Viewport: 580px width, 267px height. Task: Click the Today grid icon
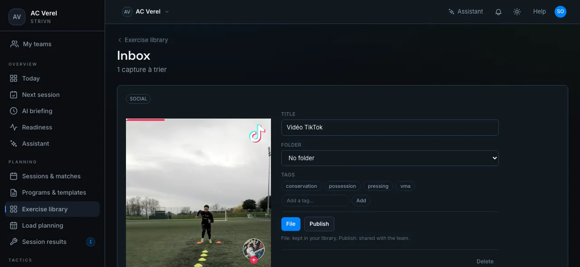[x=14, y=78]
